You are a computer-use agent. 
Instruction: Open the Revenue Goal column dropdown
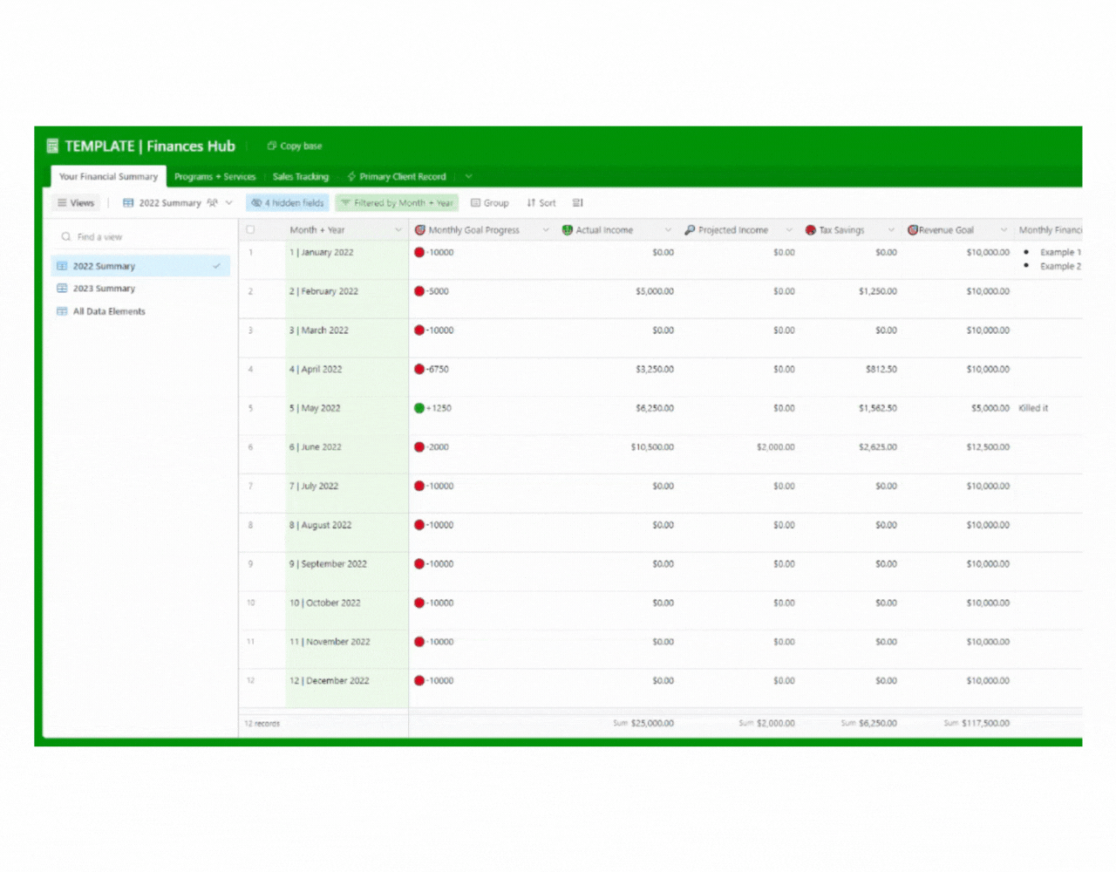coord(1004,230)
